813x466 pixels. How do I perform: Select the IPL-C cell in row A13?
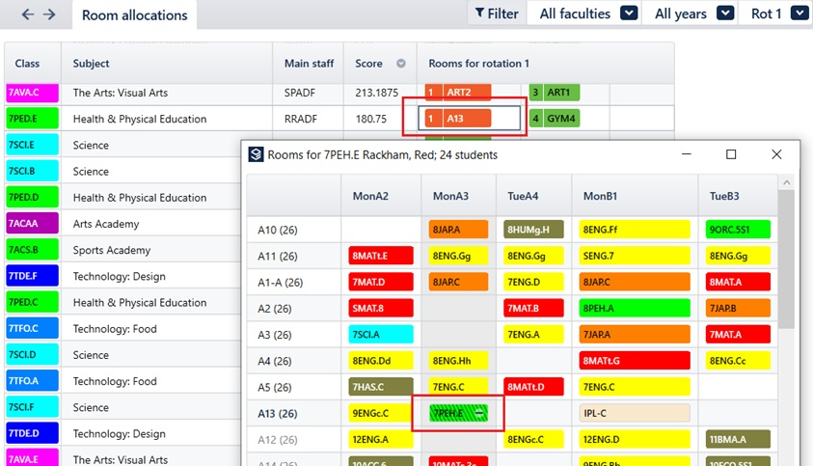point(635,413)
